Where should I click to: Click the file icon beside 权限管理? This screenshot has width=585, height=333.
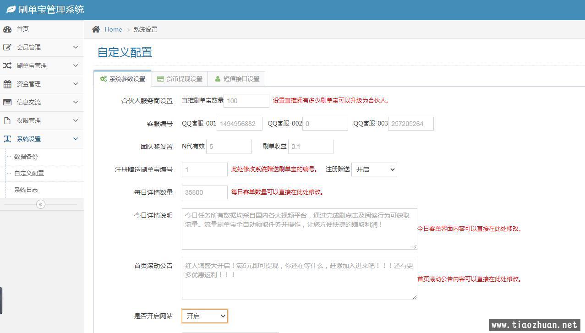7,120
